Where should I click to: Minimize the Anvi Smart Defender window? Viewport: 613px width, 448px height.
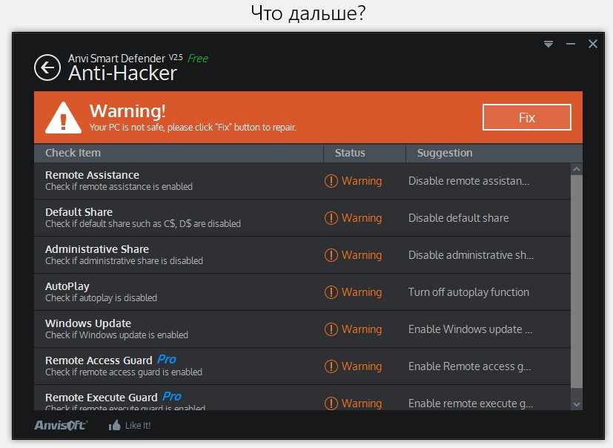point(571,44)
